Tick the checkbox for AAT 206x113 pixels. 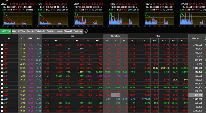point(2,53)
